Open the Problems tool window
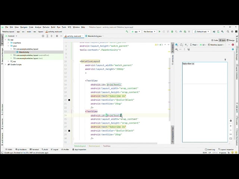239x179 pixels. click(x=21, y=150)
